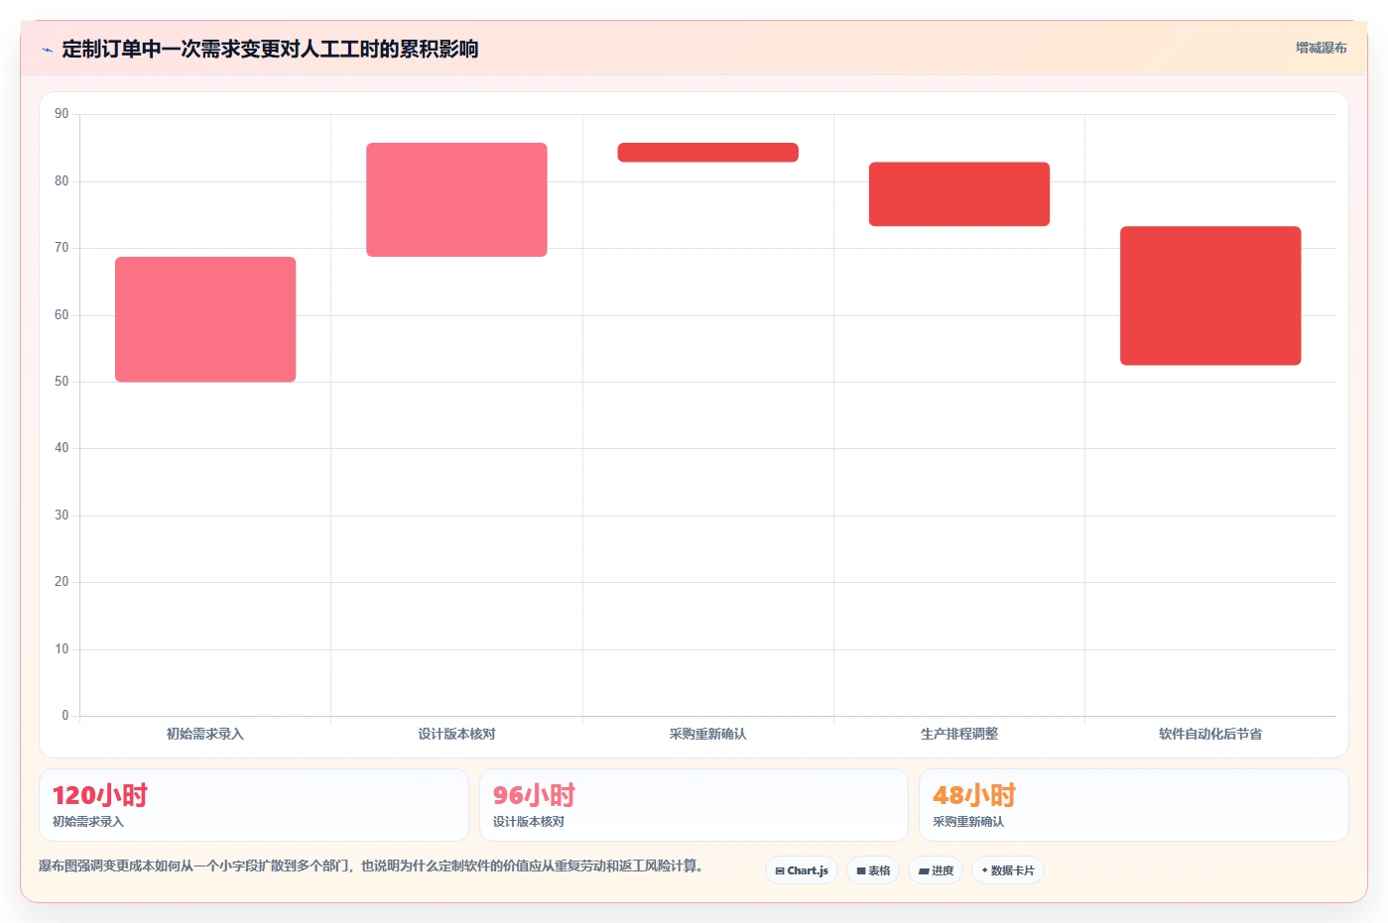
Task: Click the y-axis value 50
Action: point(62,382)
